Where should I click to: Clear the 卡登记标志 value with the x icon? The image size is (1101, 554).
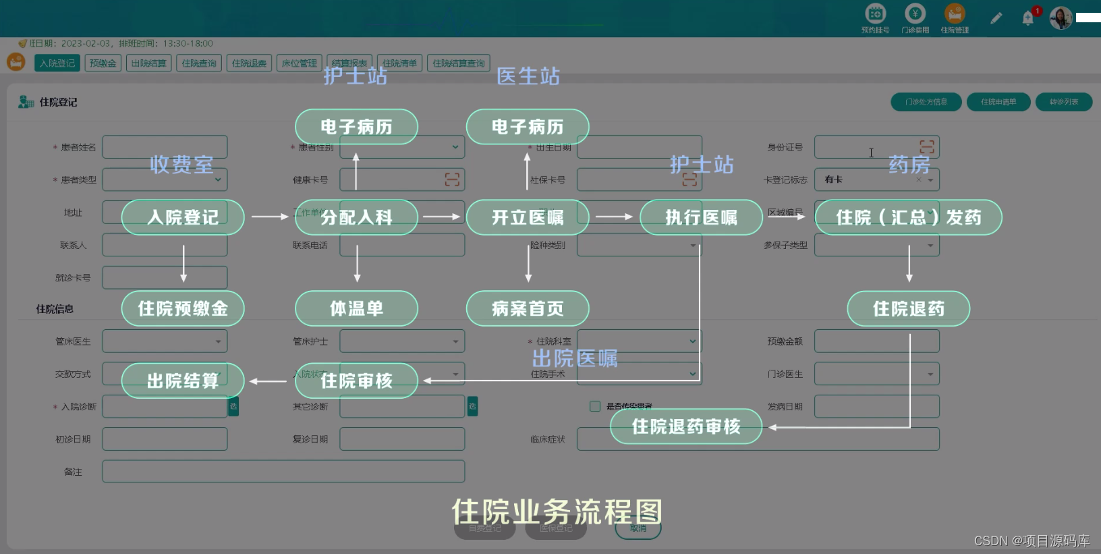pyautogui.click(x=918, y=179)
